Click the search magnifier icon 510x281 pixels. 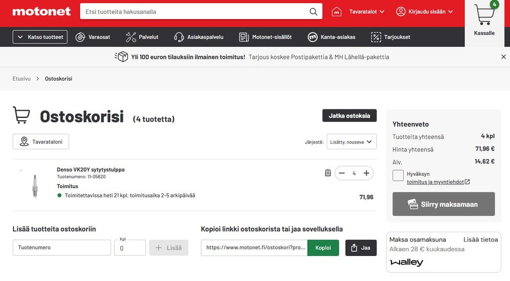(313, 12)
